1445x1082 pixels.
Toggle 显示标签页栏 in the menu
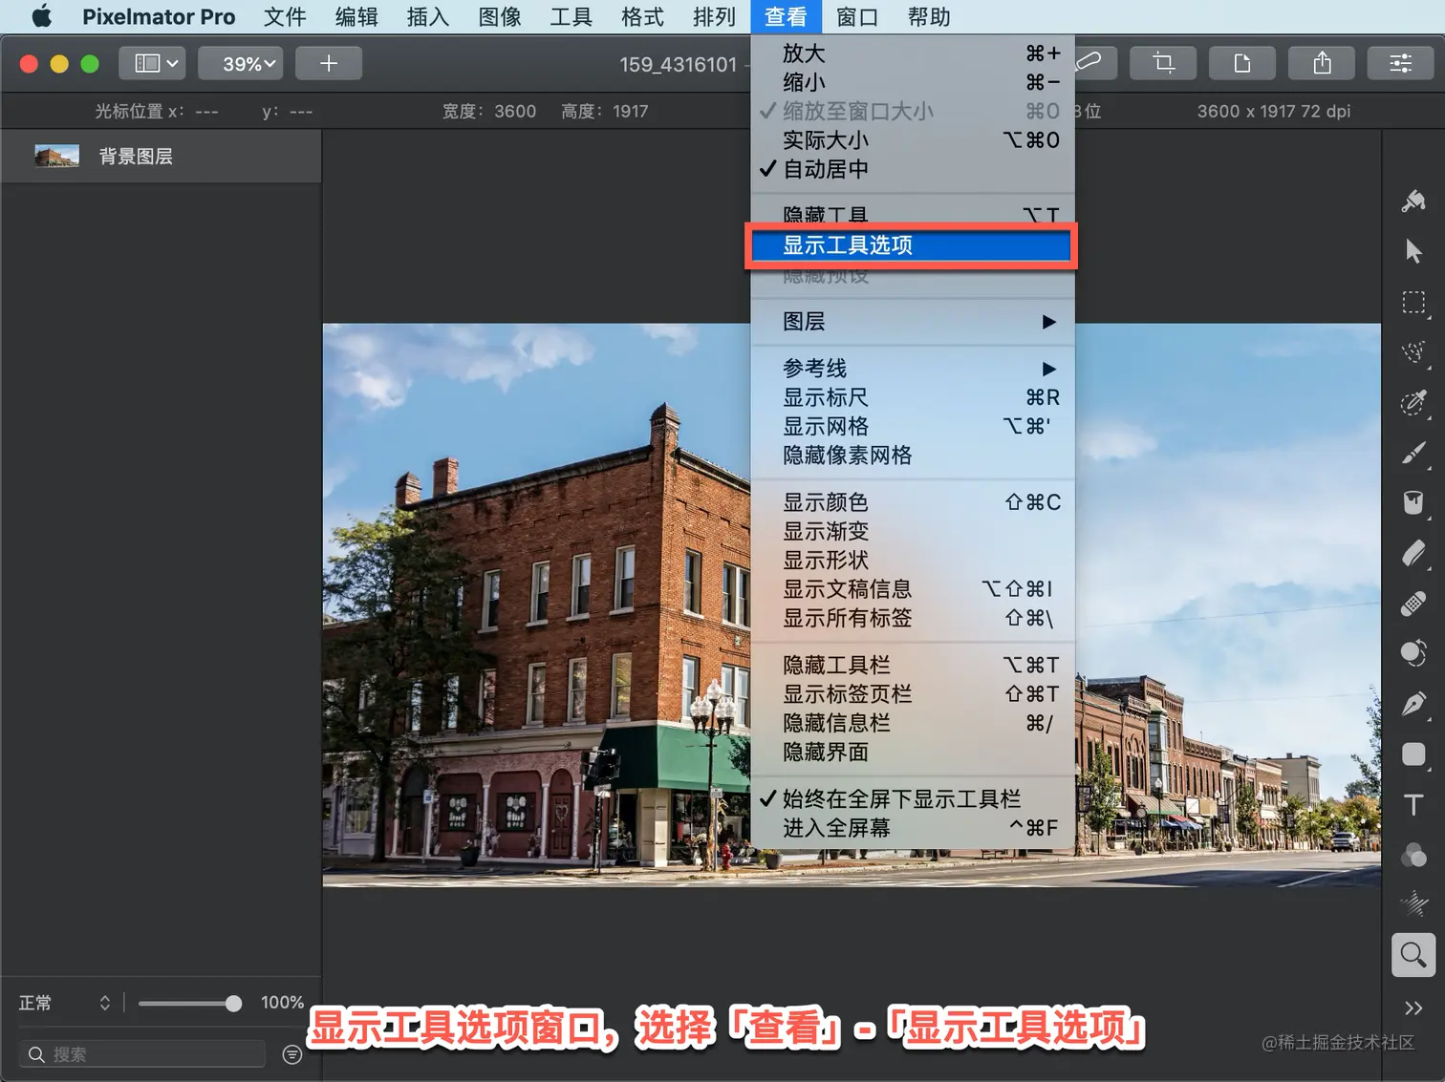[914, 694]
